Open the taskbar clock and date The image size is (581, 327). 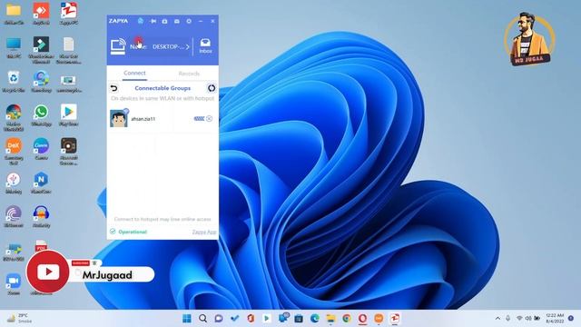point(555,318)
